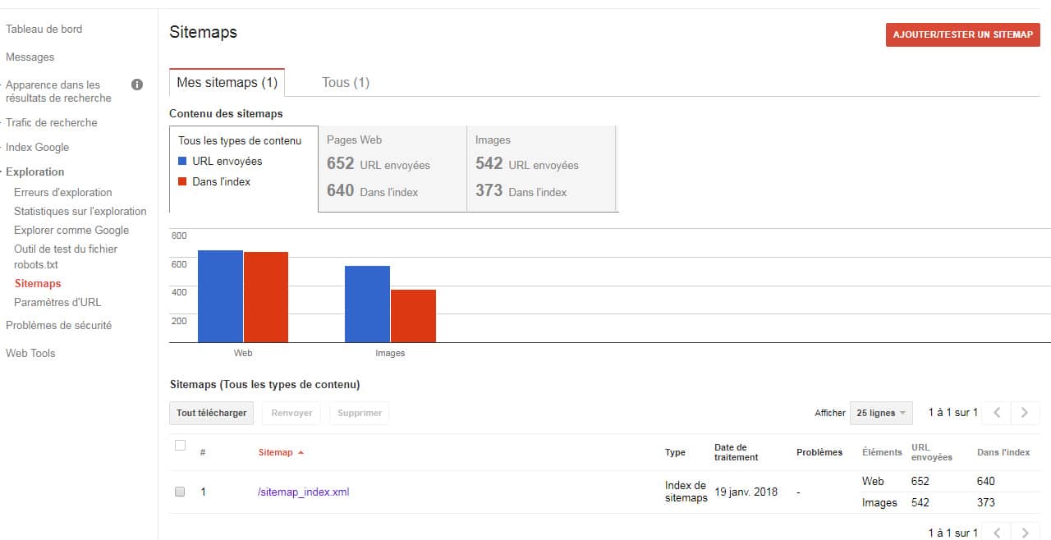Click Ajouter/Tester un sitemap button
Viewport: 1051px width, 540px height.
point(962,34)
